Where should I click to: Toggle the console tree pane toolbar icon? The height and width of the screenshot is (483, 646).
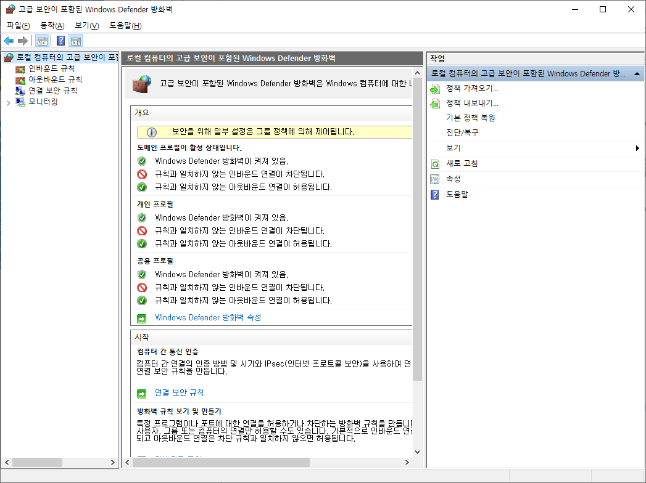pyautogui.click(x=43, y=41)
